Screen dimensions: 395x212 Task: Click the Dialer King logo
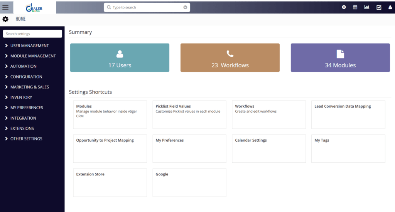click(35, 7)
